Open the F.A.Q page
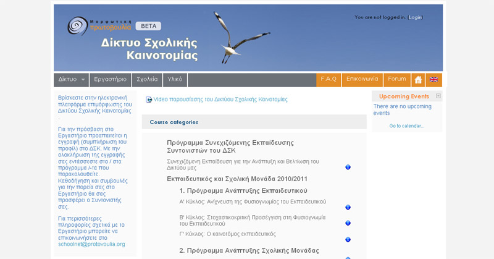 (x=329, y=80)
